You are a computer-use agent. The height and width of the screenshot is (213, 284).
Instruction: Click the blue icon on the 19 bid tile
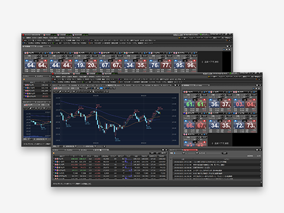[x=76, y=61]
